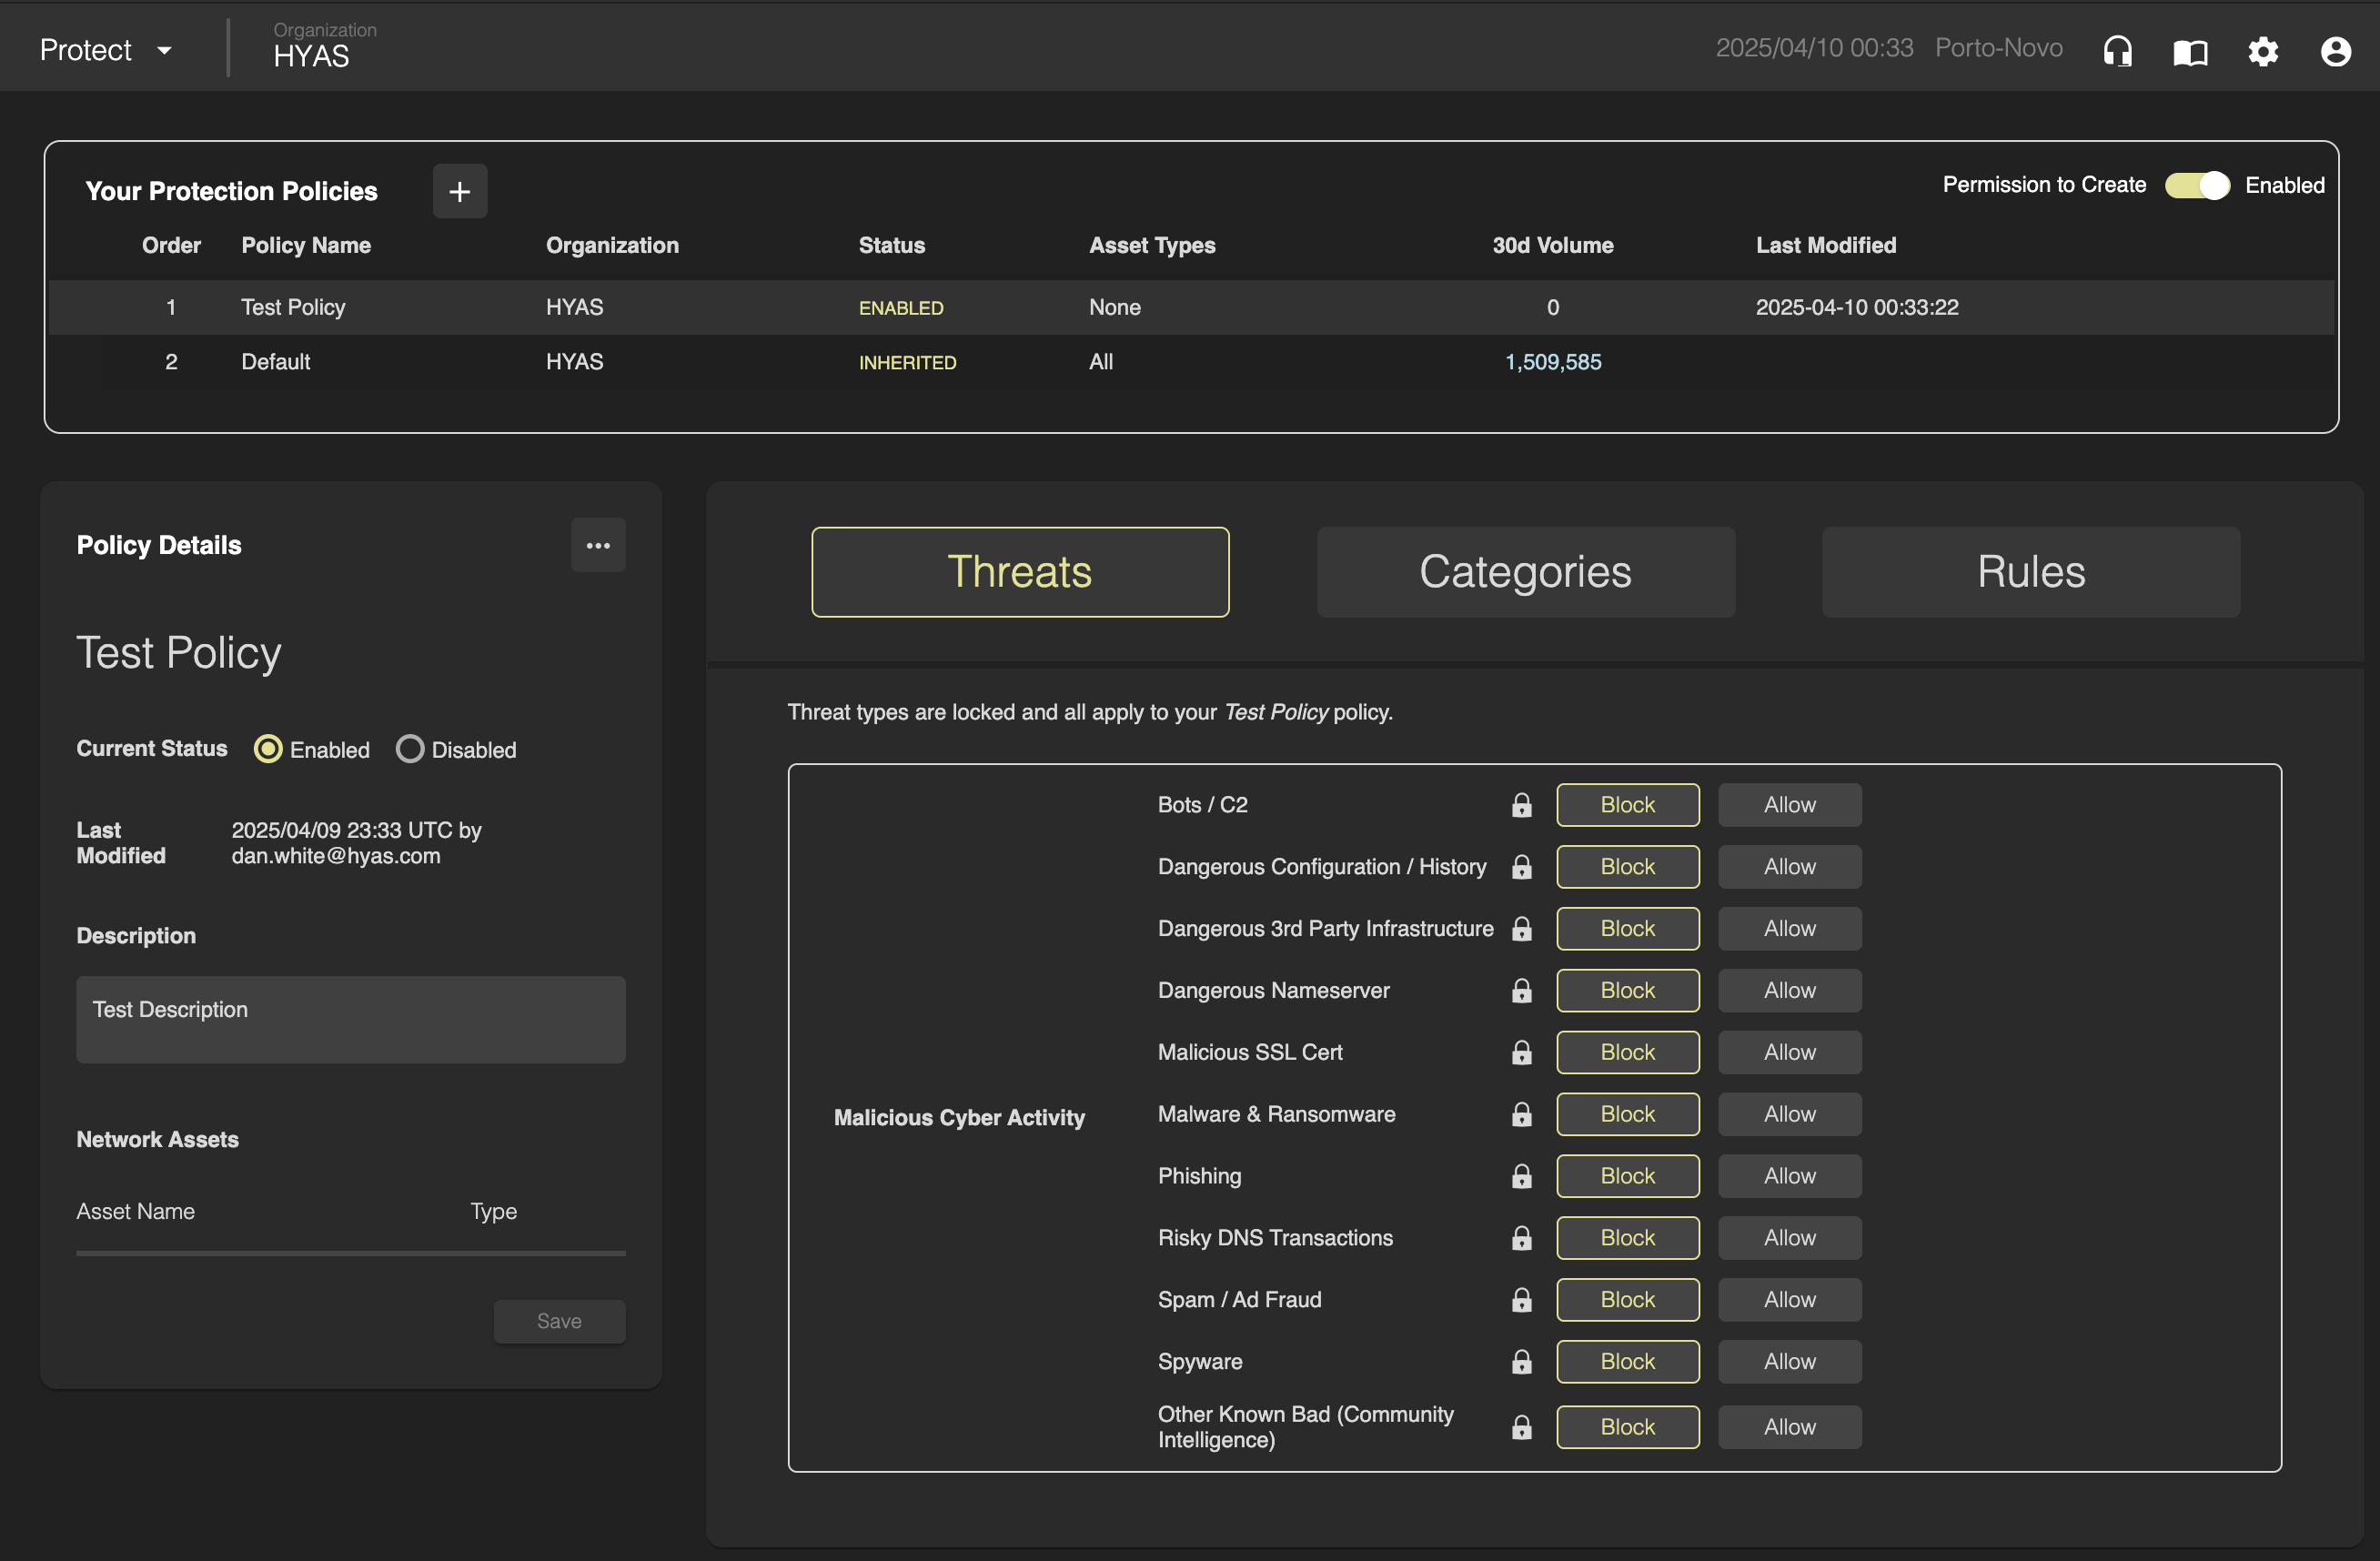Toggle the Permission to Create switch
Image resolution: width=2380 pixels, height=1561 pixels.
2196,185
